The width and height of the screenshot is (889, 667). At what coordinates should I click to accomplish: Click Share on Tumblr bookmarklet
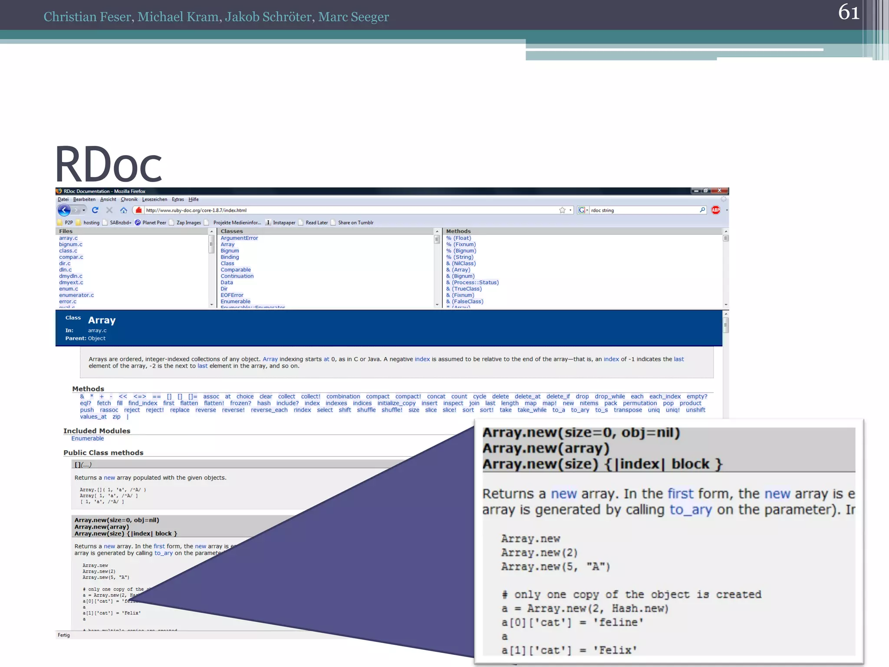pos(352,223)
